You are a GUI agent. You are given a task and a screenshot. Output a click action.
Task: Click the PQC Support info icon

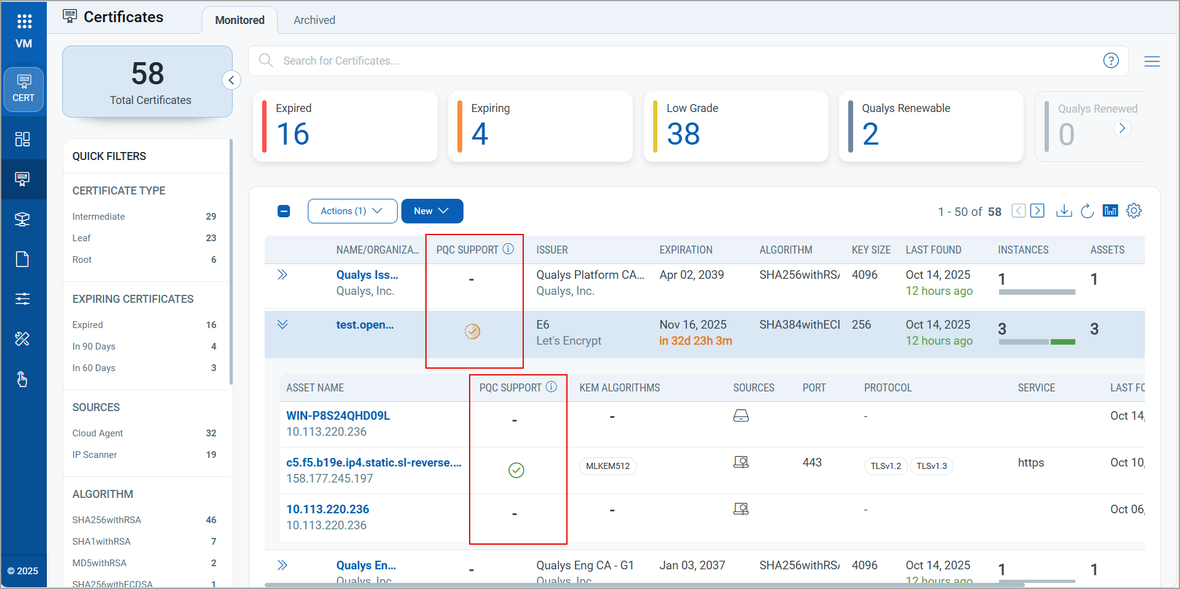(508, 249)
